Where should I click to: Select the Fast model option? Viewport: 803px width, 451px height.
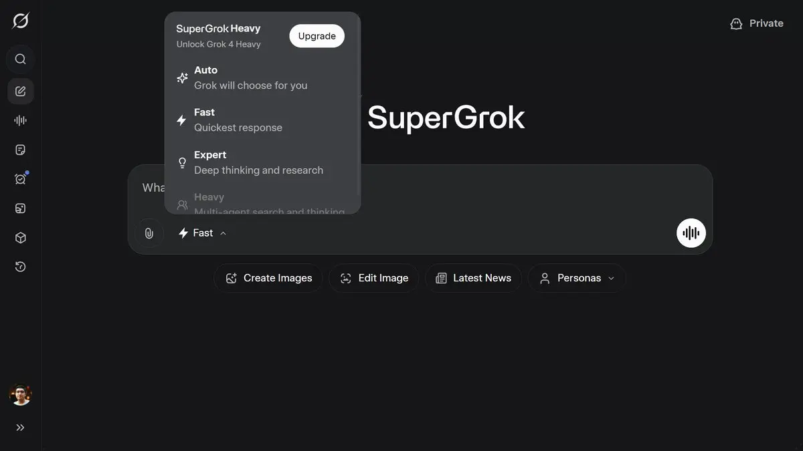click(262, 120)
